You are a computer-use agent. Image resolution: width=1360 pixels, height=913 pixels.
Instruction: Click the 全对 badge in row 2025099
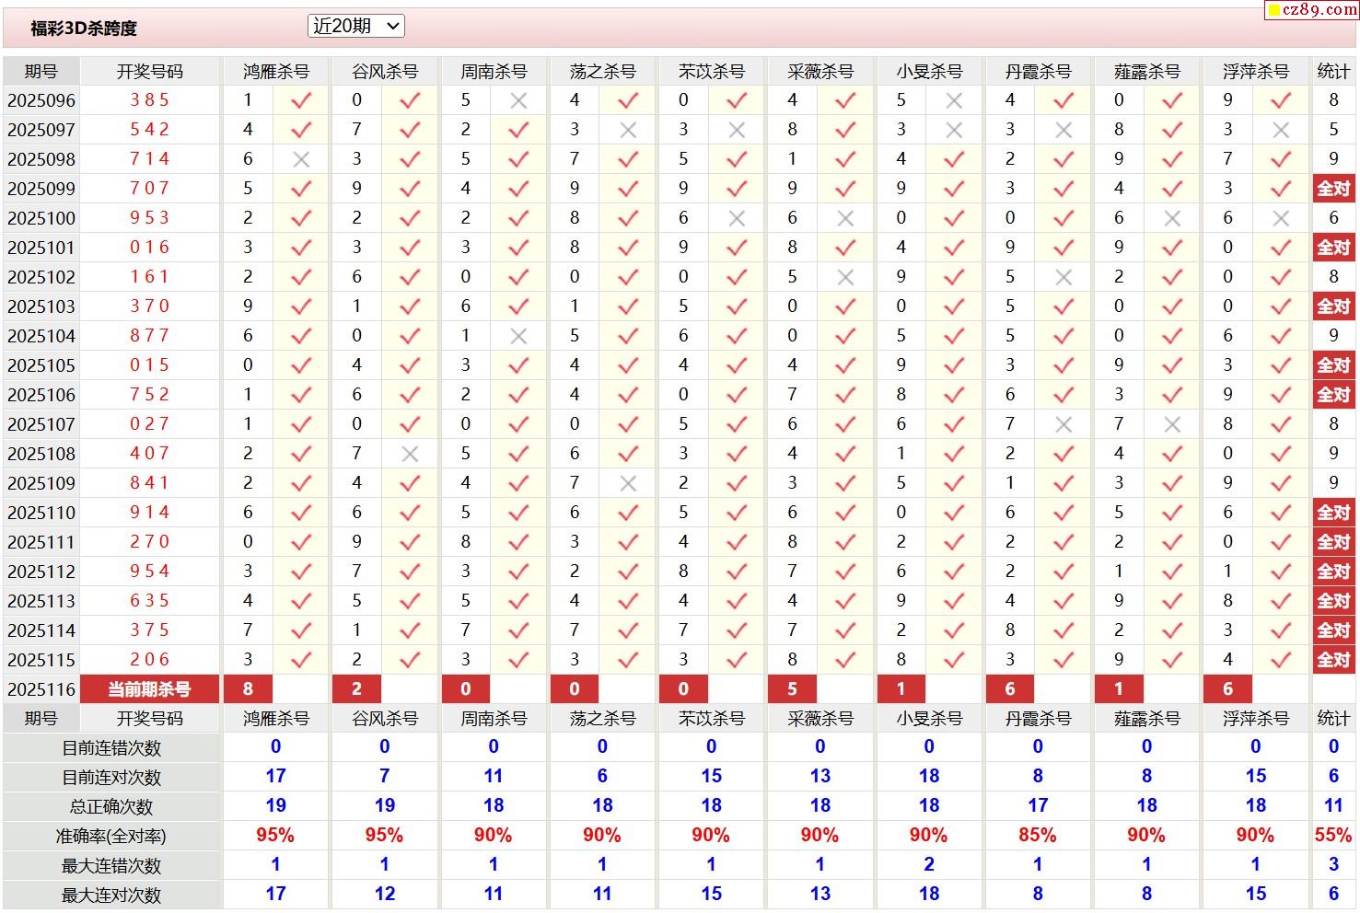[1333, 189]
